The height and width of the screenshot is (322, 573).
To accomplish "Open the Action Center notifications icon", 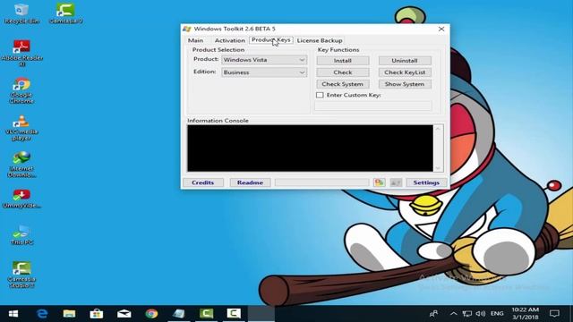I will tap(554, 314).
